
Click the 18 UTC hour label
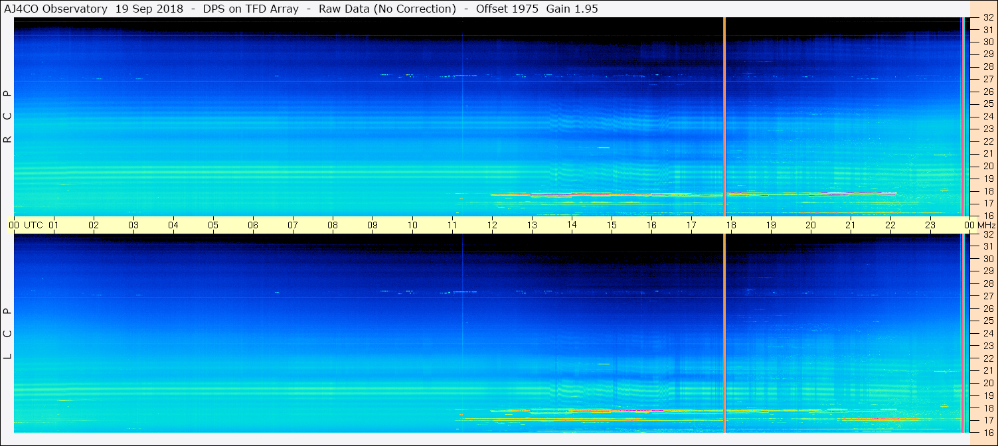point(731,225)
